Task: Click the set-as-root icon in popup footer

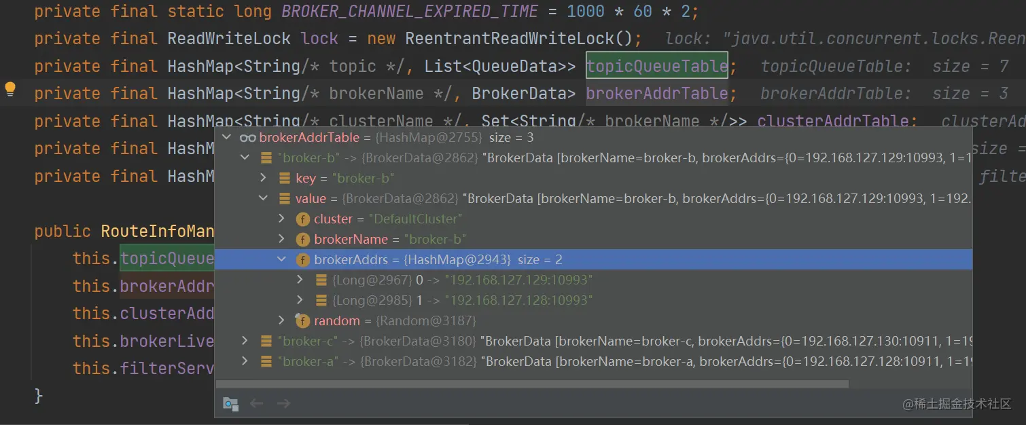Action: coord(231,403)
